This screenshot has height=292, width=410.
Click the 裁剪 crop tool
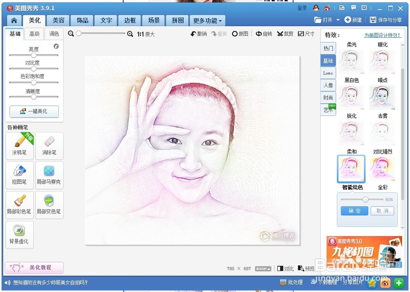click(x=285, y=34)
